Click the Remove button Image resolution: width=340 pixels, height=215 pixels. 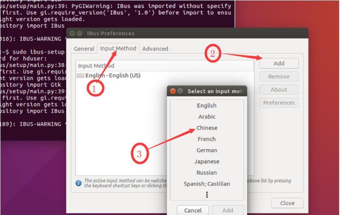(279, 76)
